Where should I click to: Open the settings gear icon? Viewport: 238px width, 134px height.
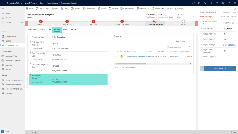coord(223,3)
